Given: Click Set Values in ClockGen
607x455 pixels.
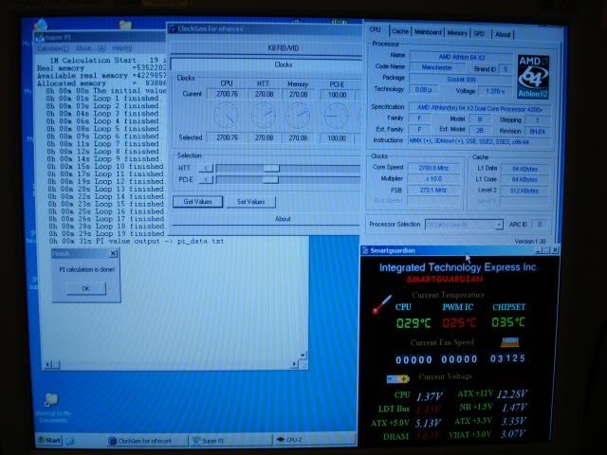Looking at the screenshot, I should click(250, 202).
